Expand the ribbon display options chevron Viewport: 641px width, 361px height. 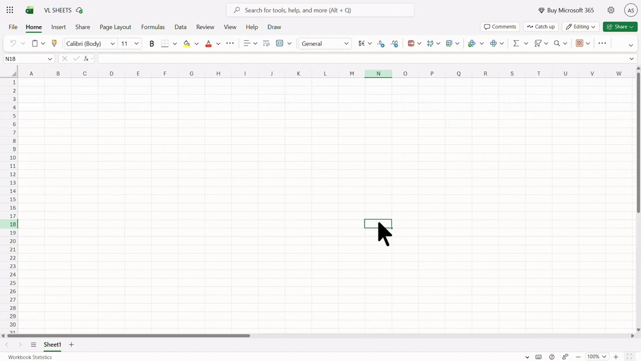coord(631,45)
